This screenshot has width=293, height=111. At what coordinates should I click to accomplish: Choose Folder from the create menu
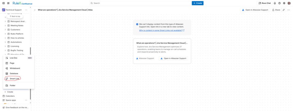(x=19, y=86)
